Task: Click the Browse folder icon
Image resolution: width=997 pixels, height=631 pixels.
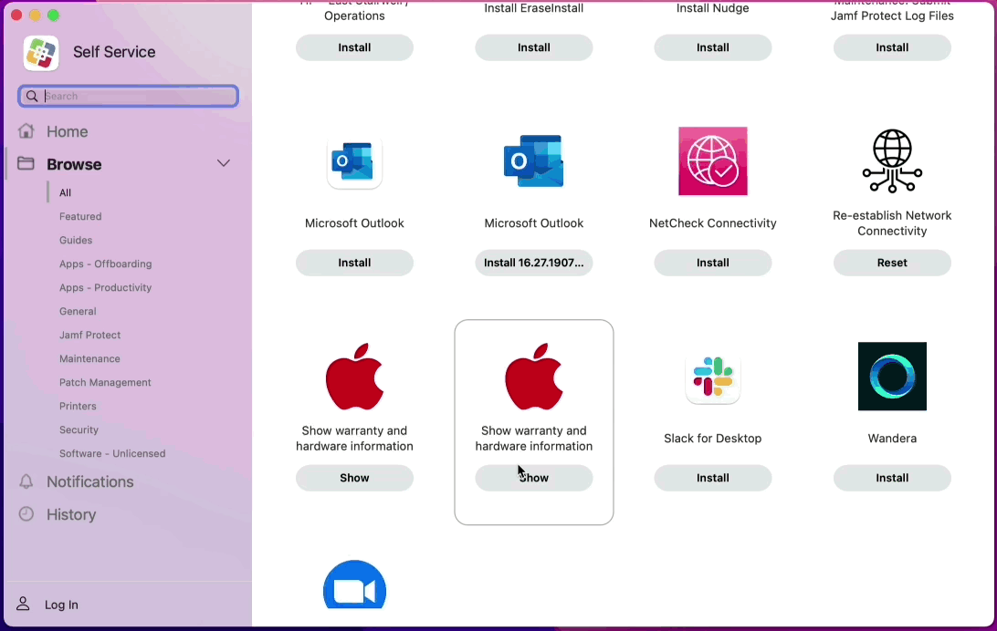Action: 26,163
